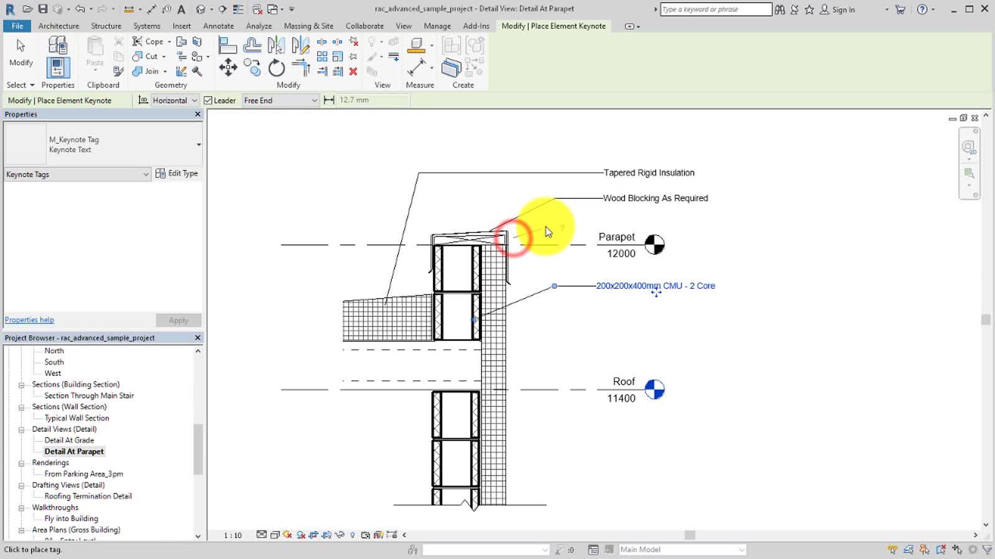This screenshot has height=559, width=995.
Task: Click the Create Assembly icon
Action: tap(451, 46)
